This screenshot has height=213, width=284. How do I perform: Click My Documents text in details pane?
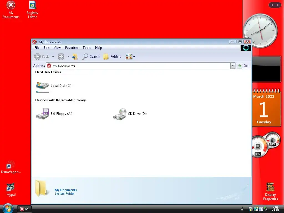[65, 190]
